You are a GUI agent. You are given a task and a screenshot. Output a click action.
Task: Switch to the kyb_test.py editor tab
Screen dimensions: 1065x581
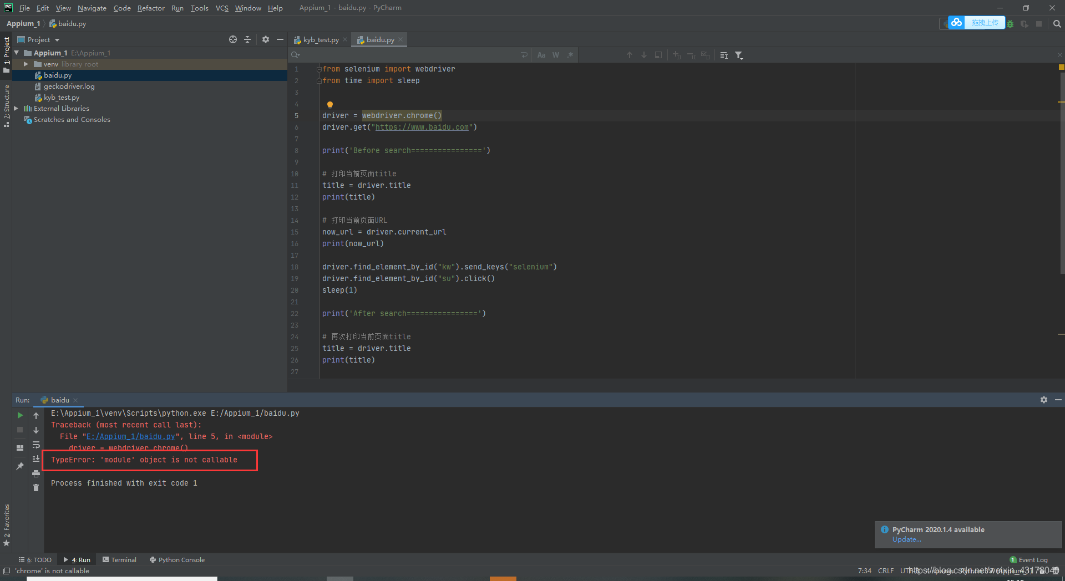point(321,39)
